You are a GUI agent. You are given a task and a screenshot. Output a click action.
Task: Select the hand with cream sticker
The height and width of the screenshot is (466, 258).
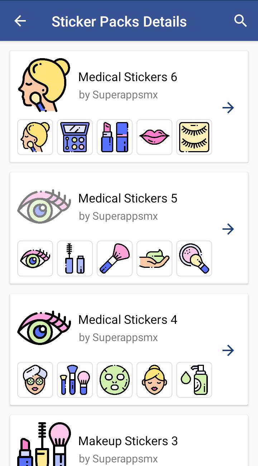coord(154,258)
